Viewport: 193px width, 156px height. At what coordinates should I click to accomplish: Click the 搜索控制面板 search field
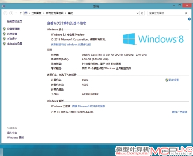[x=166, y=13]
